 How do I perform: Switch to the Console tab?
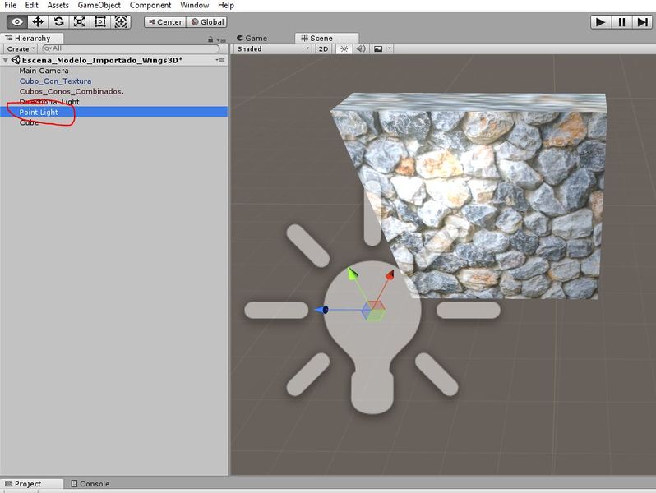tap(90, 484)
